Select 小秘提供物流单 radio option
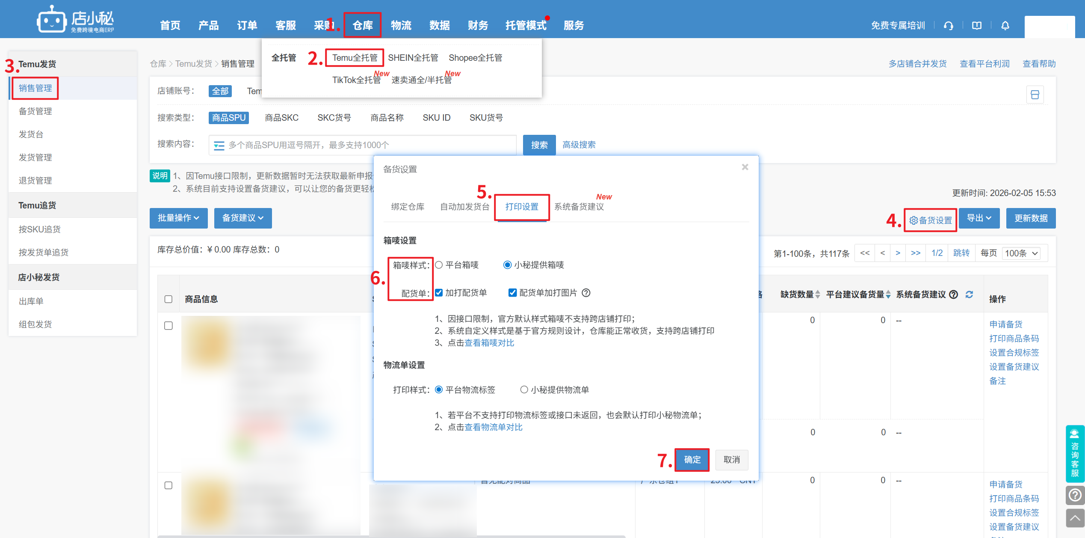 (524, 389)
